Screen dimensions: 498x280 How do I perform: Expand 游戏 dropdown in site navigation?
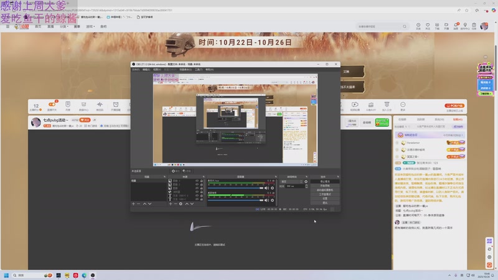[90, 27]
